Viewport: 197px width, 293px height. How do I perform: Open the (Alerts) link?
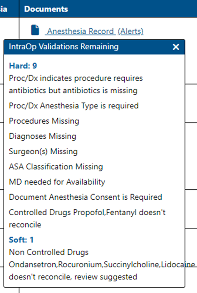(x=130, y=31)
